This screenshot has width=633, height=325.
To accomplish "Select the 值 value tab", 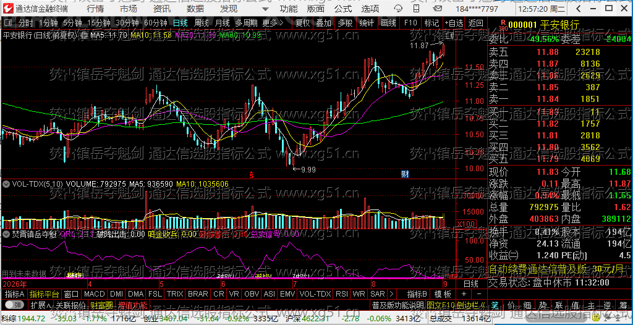I will 576,305.
